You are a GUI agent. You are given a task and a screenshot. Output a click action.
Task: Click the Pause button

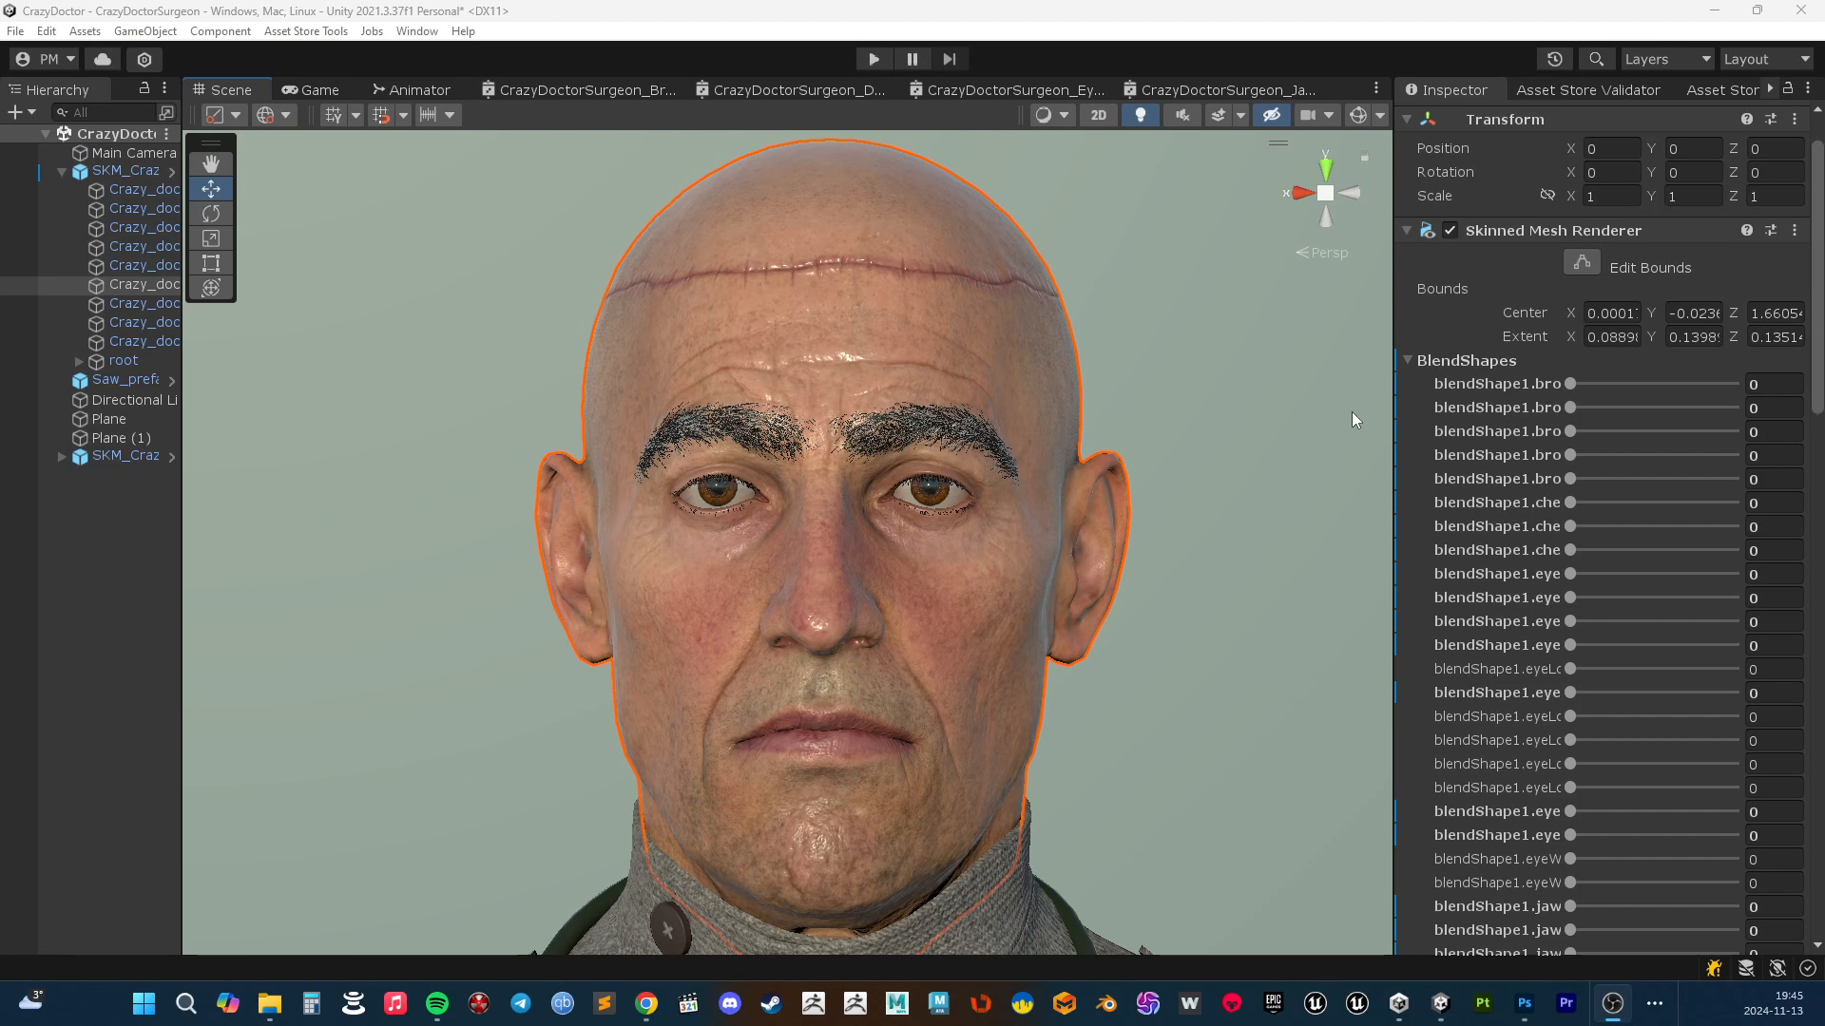912,59
